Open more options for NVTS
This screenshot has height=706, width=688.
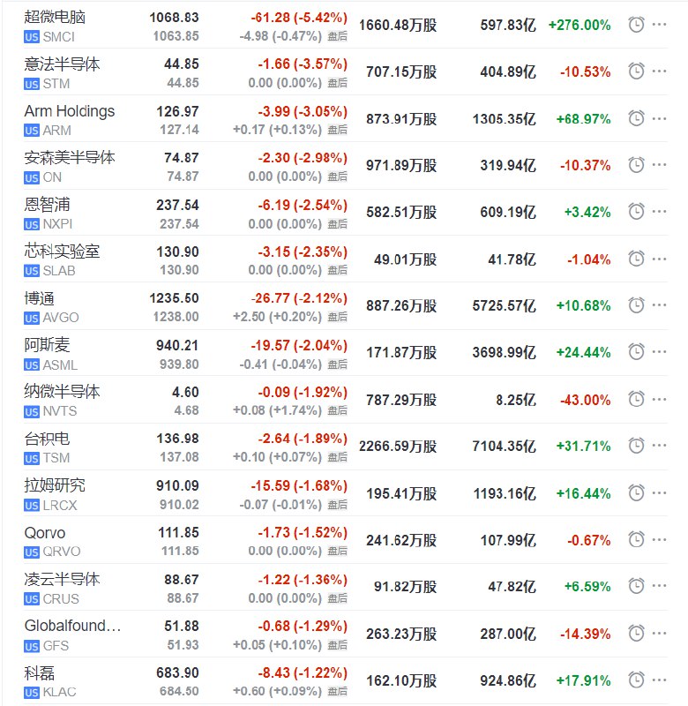(x=659, y=400)
